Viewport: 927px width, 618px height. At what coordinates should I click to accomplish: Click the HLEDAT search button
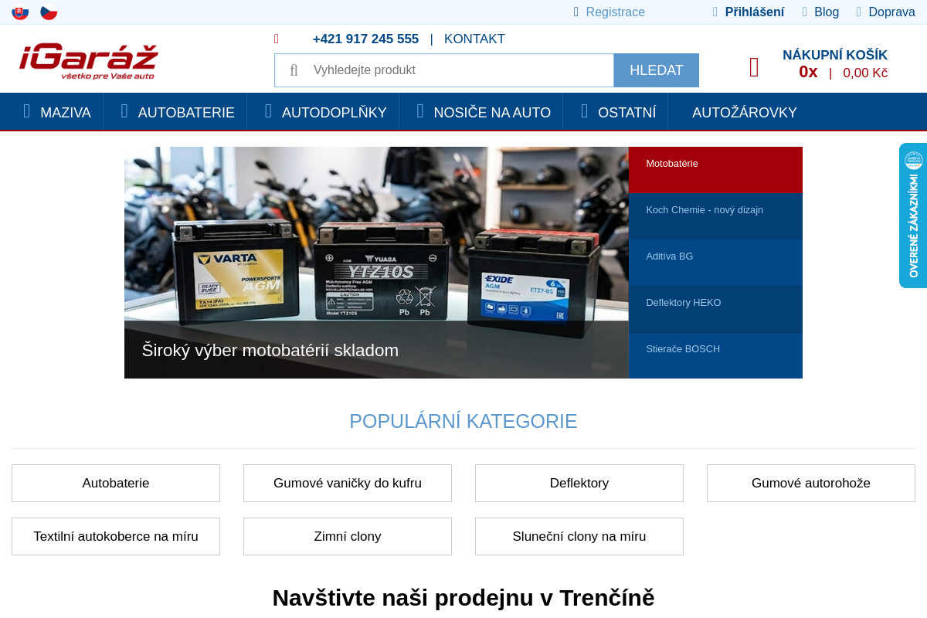657,70
